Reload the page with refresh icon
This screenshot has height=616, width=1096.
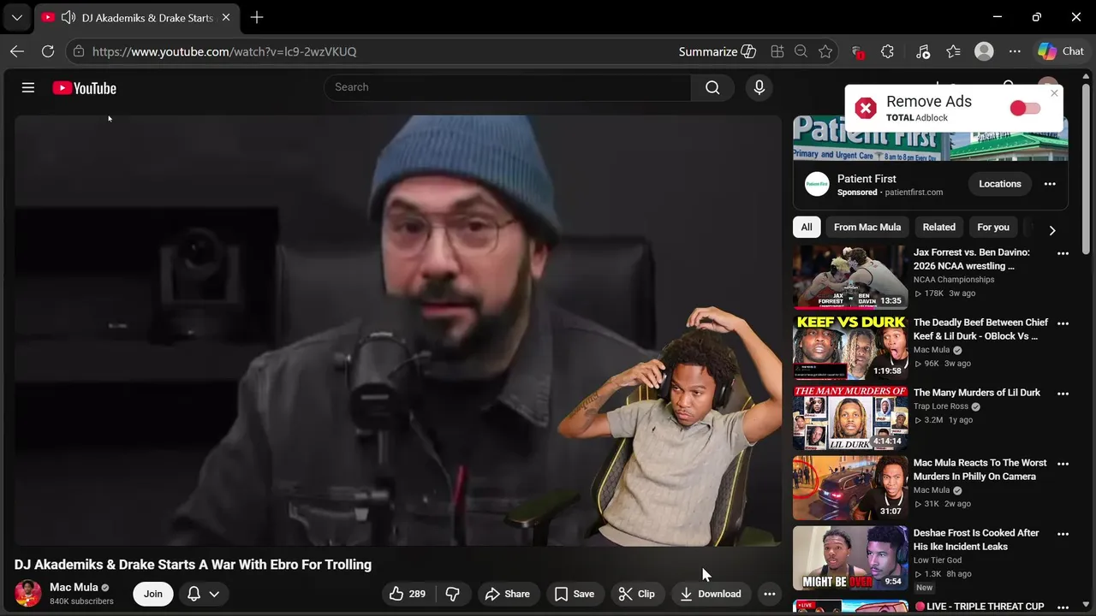48,51
